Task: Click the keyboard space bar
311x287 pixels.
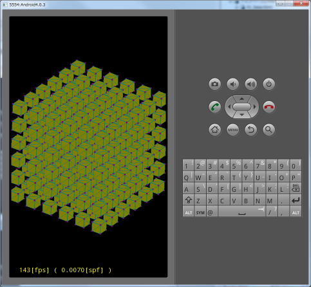Action: click(242, 212)
